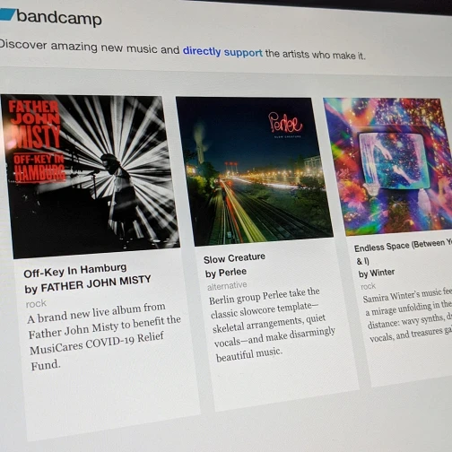Image resolution: width=452 pixels, height=452 pixels.
Task: Select 'Endless Space (Between You & I)' title
Action: coord(402,251)
